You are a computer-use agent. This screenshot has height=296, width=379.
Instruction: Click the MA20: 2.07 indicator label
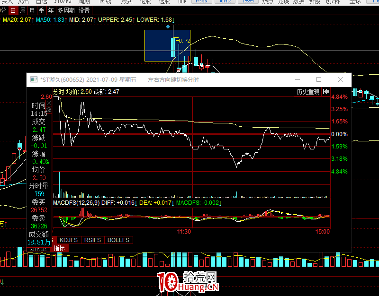point(18,20)
